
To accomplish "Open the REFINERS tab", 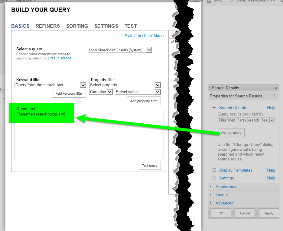I will 48,26.
